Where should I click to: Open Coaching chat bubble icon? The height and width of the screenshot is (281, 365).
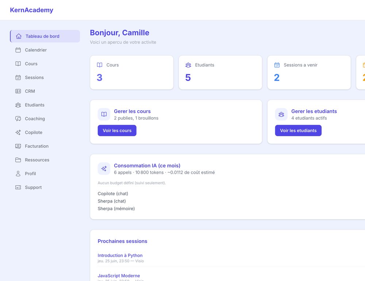point(18,119)
